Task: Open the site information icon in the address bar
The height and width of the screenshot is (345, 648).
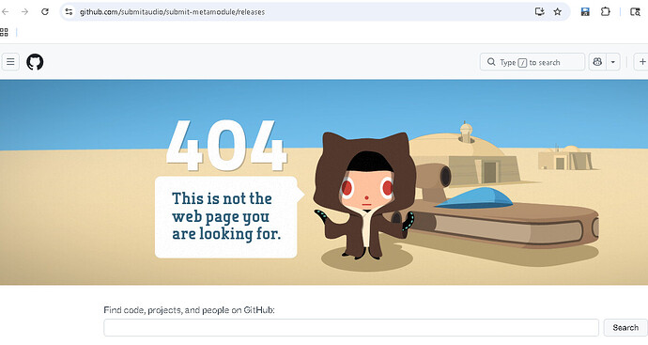Action: pyautogui.click(x=69, y=11)
